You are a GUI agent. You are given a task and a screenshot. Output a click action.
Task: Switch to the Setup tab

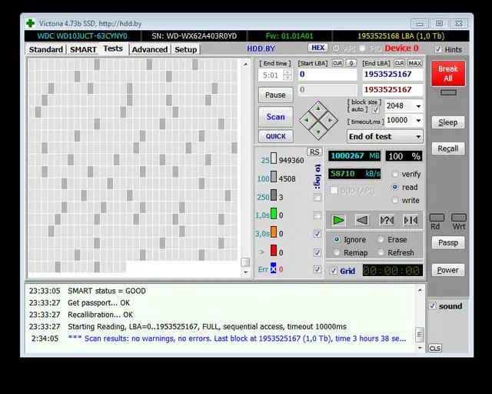click(186, 49)
